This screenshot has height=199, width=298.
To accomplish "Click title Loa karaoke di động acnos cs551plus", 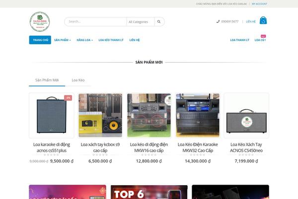I will [52, 147].
